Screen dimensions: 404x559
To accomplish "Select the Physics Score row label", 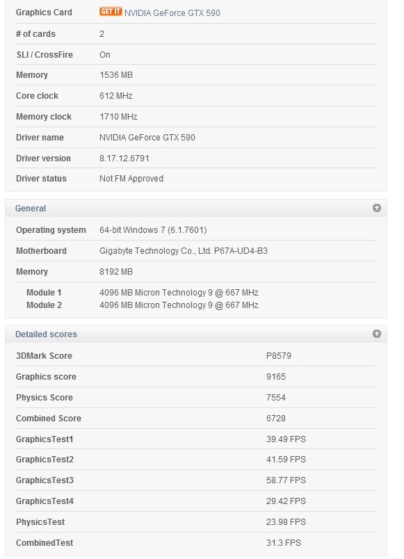I will point(45,398).
